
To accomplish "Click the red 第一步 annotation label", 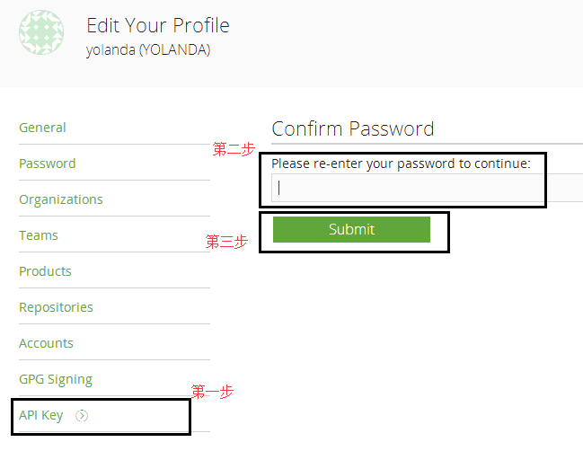I will [212, 392].
